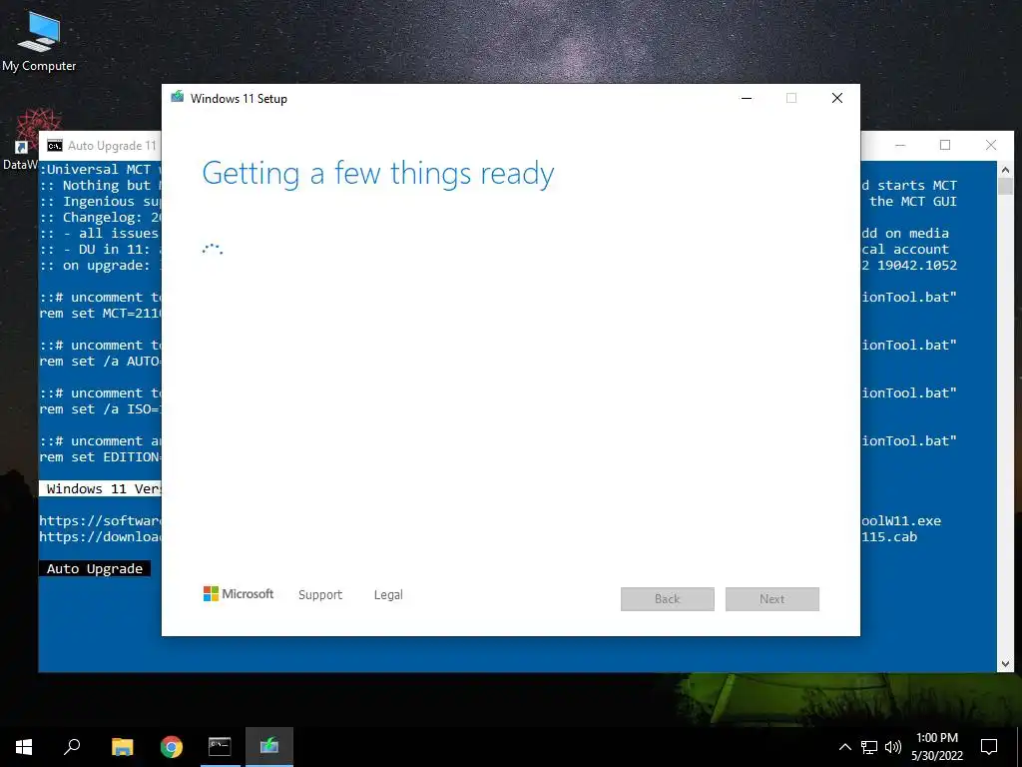
Task: Maximize the Auto Upgrade 11 console window
Action: pos(945,145)
